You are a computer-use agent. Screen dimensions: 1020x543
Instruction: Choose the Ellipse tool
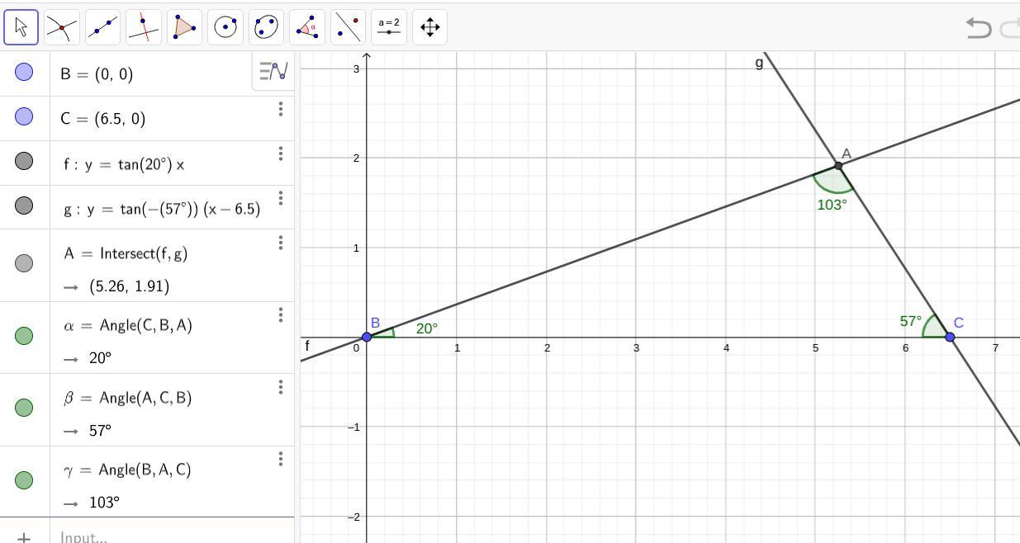coord(266,27)
